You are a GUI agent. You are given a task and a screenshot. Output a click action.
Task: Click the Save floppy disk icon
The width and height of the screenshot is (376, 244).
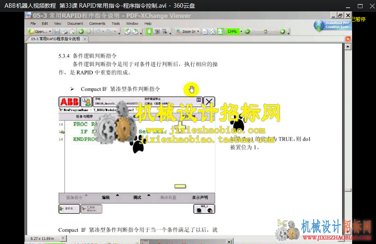57,32
